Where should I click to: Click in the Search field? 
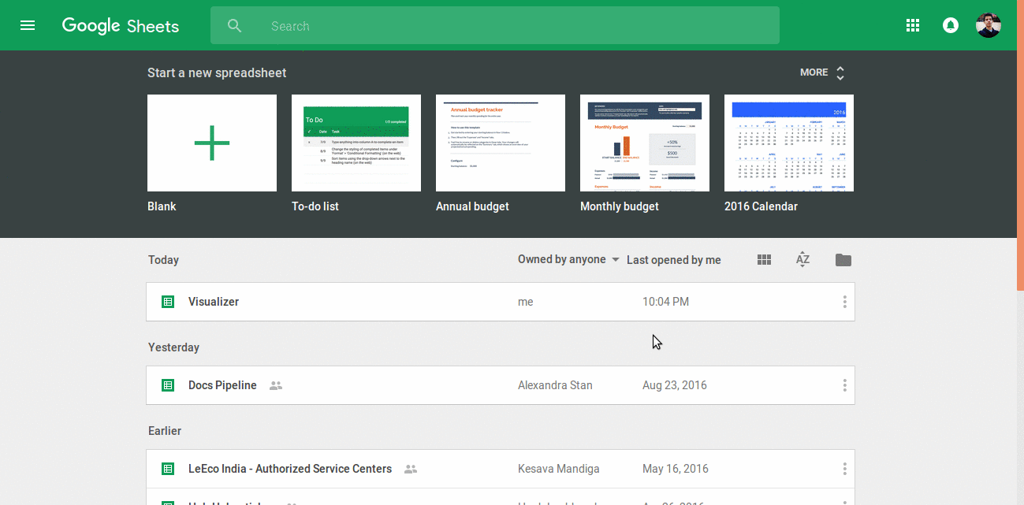point(495,26)
